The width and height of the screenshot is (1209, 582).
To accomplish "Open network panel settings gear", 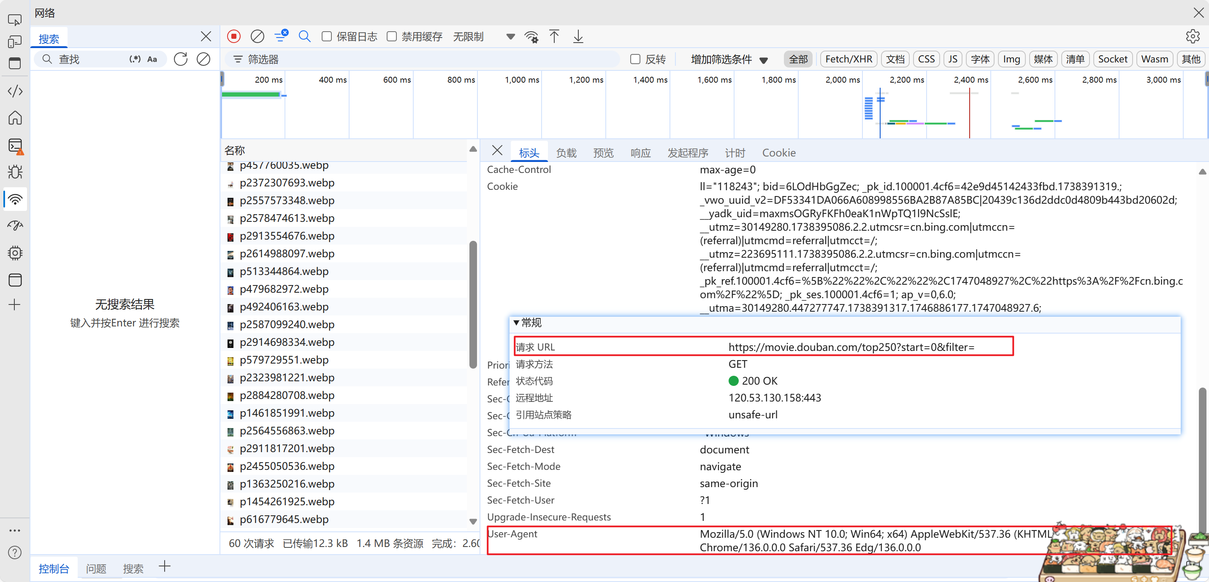I will (x=1193, y=37).
